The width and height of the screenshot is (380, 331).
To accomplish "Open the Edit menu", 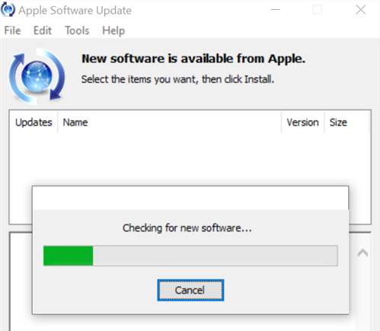I will point(43,30).
